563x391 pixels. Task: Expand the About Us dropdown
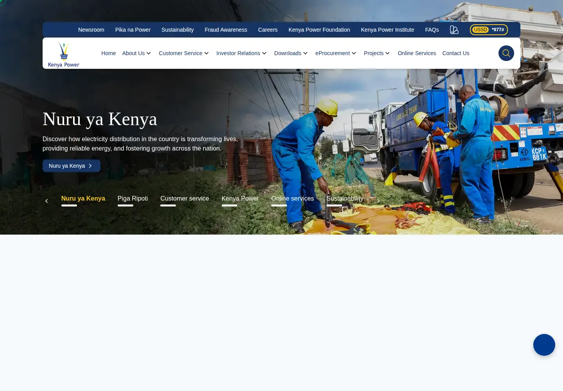136,53
